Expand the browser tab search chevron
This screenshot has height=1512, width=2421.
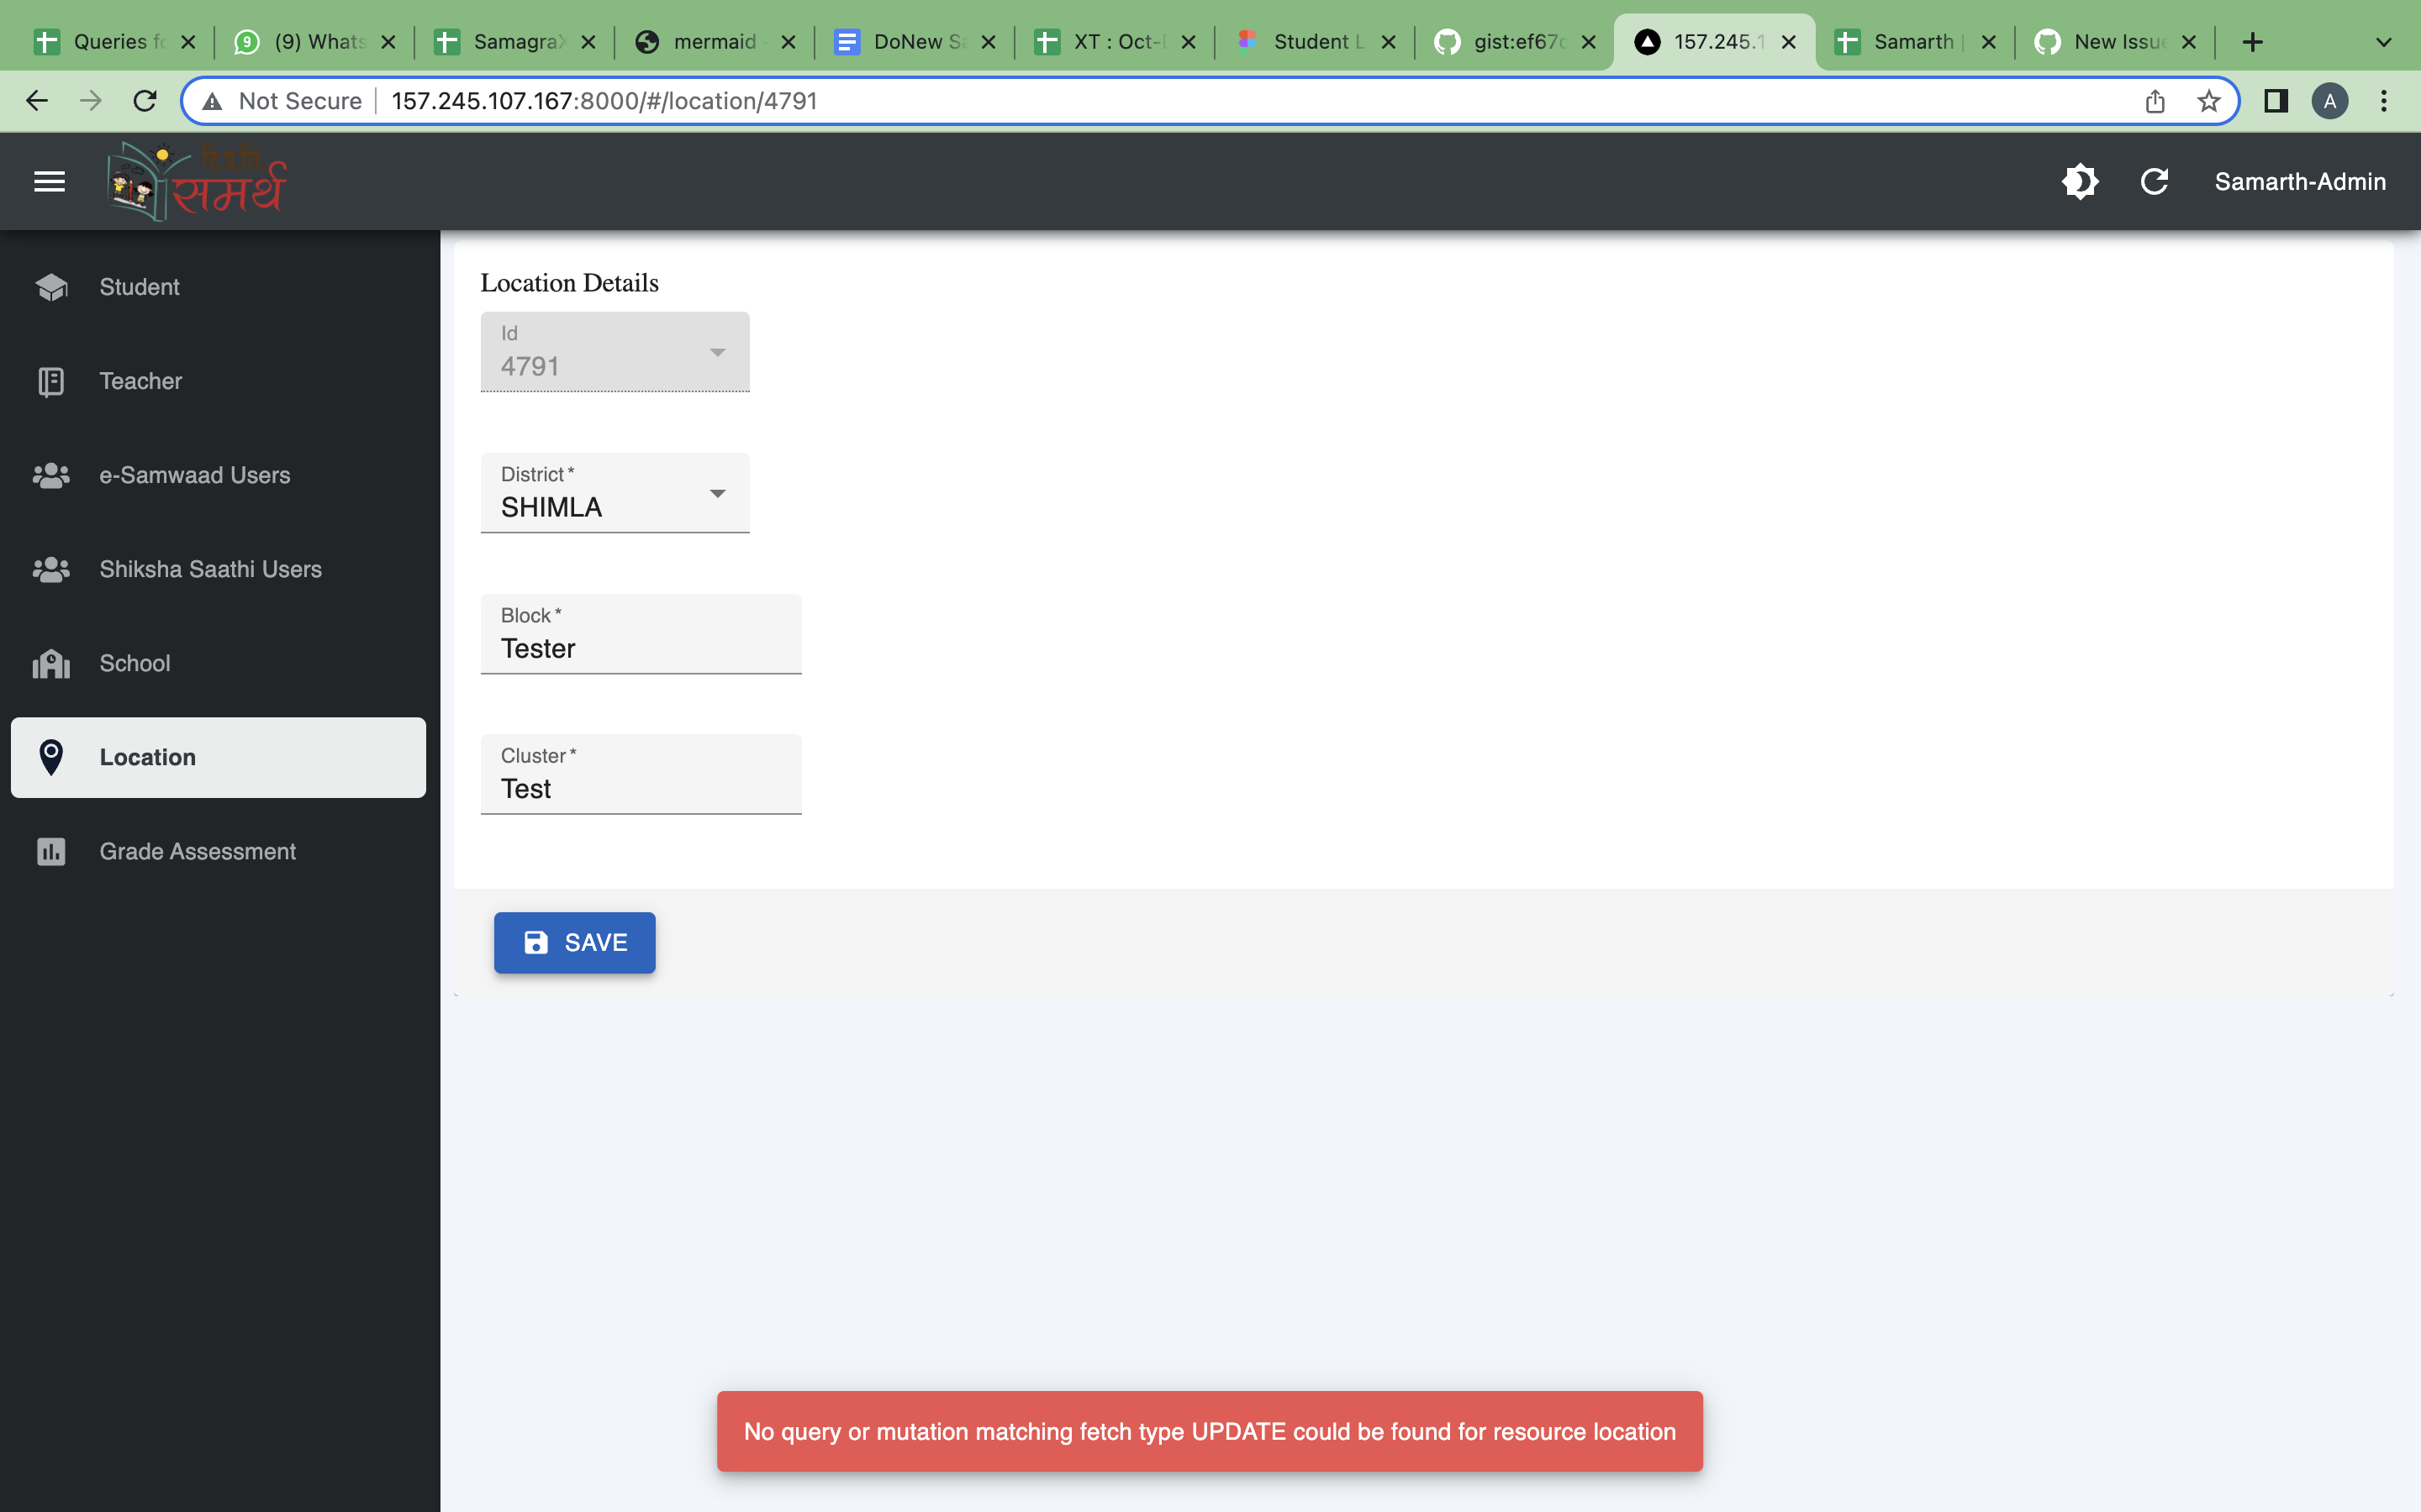(x=2383, y=42)
